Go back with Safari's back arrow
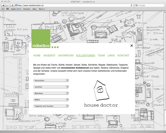Viewport: 166px width, 133px height. click(x=3, y=5)
